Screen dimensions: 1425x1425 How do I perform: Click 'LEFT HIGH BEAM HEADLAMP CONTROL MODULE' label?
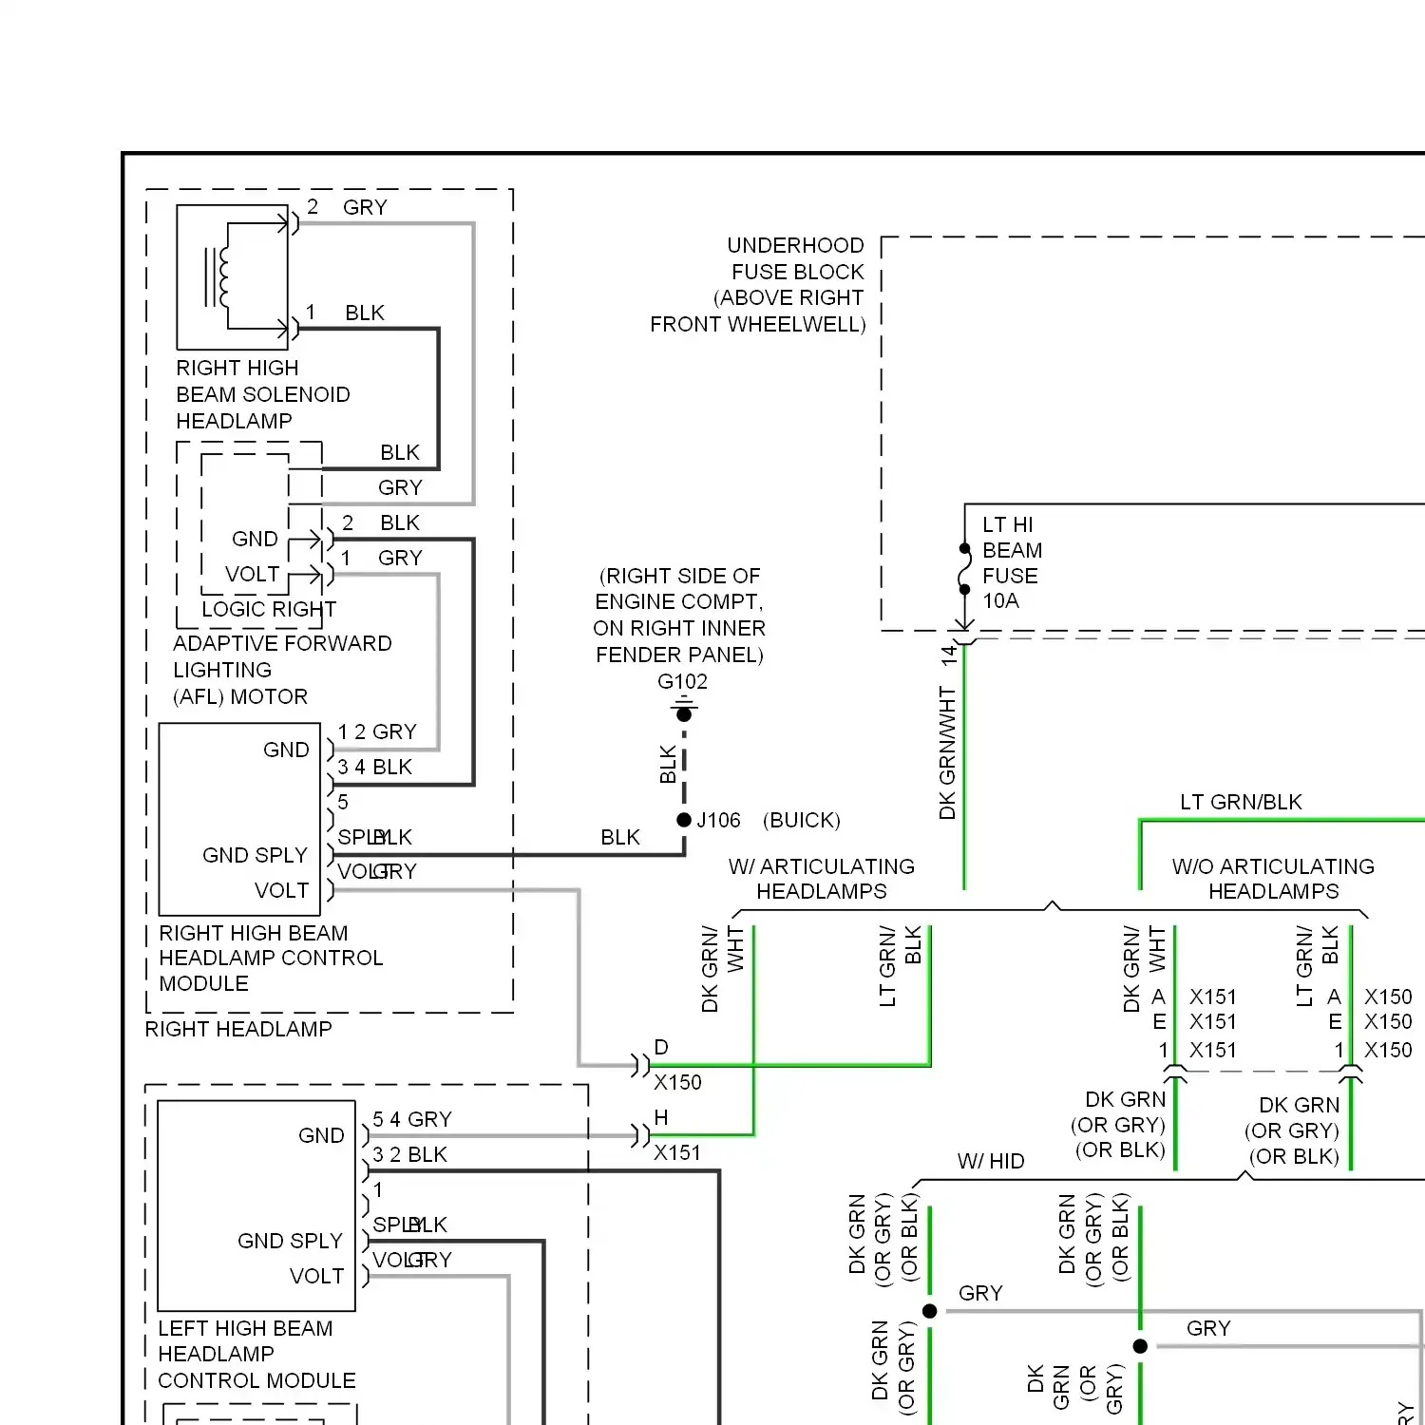(256, 1354)
